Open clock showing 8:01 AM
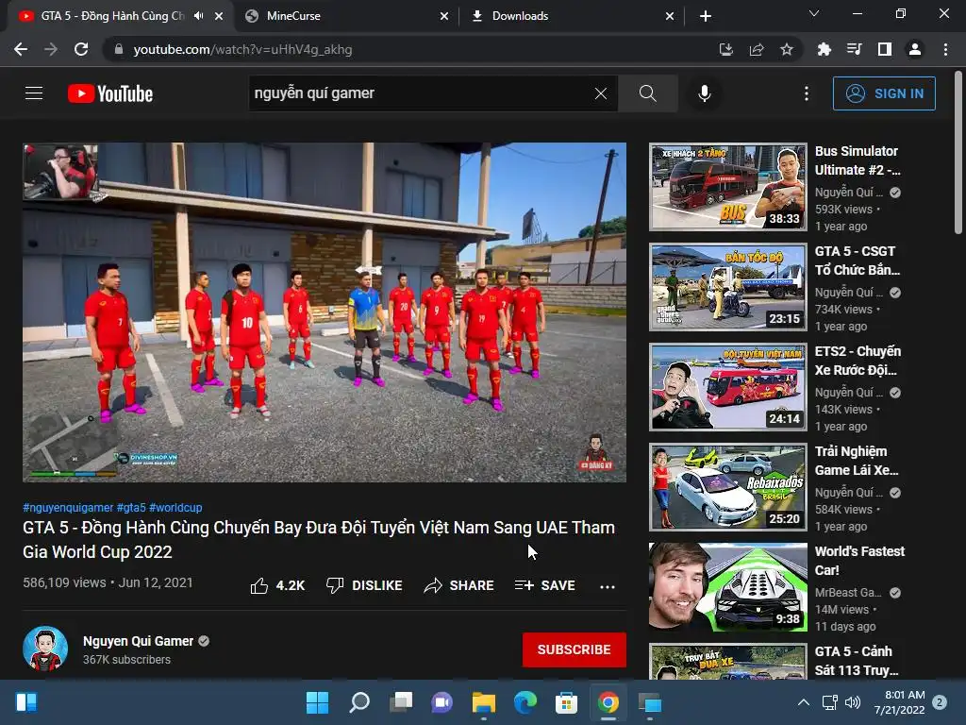966x725 pixels. [899, 702]
